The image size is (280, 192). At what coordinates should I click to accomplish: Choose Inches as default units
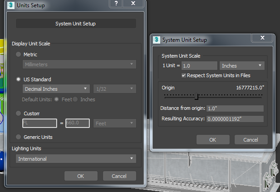(x=75, y=99)
